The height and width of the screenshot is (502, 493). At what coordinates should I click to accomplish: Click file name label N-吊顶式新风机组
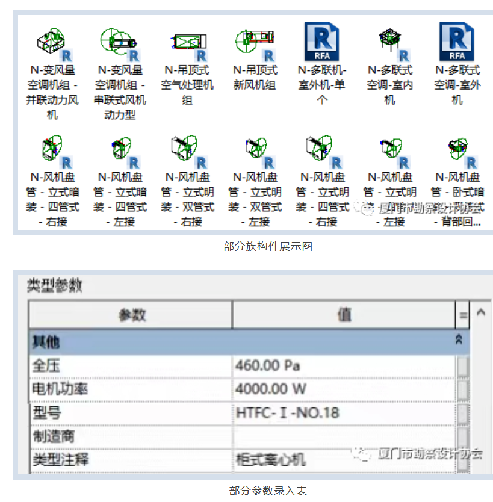(255, 78)
